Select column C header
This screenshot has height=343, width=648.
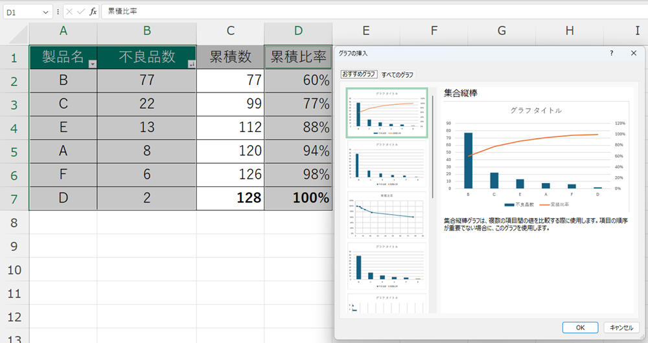[x=230, y=30]
